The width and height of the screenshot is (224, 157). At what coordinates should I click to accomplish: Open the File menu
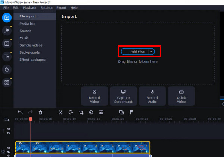click(x=6, y=8)
